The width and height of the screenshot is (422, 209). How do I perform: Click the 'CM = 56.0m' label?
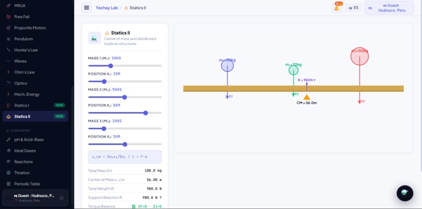click(306, 103)
